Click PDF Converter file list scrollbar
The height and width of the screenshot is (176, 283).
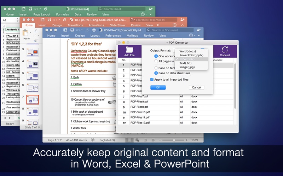[235, 86]
